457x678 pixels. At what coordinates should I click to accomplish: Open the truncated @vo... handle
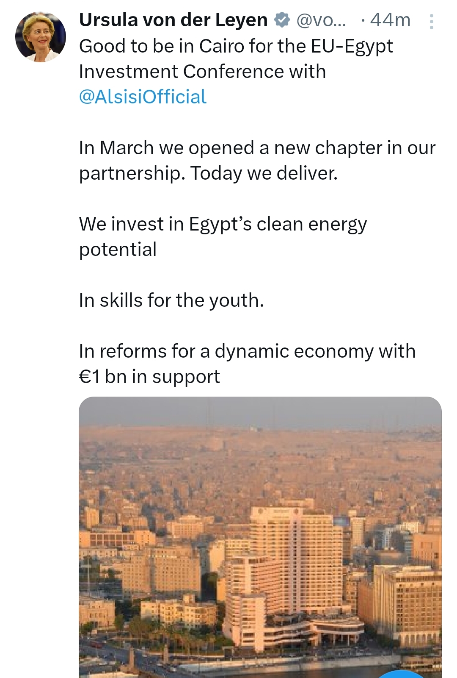click(321, 20)
